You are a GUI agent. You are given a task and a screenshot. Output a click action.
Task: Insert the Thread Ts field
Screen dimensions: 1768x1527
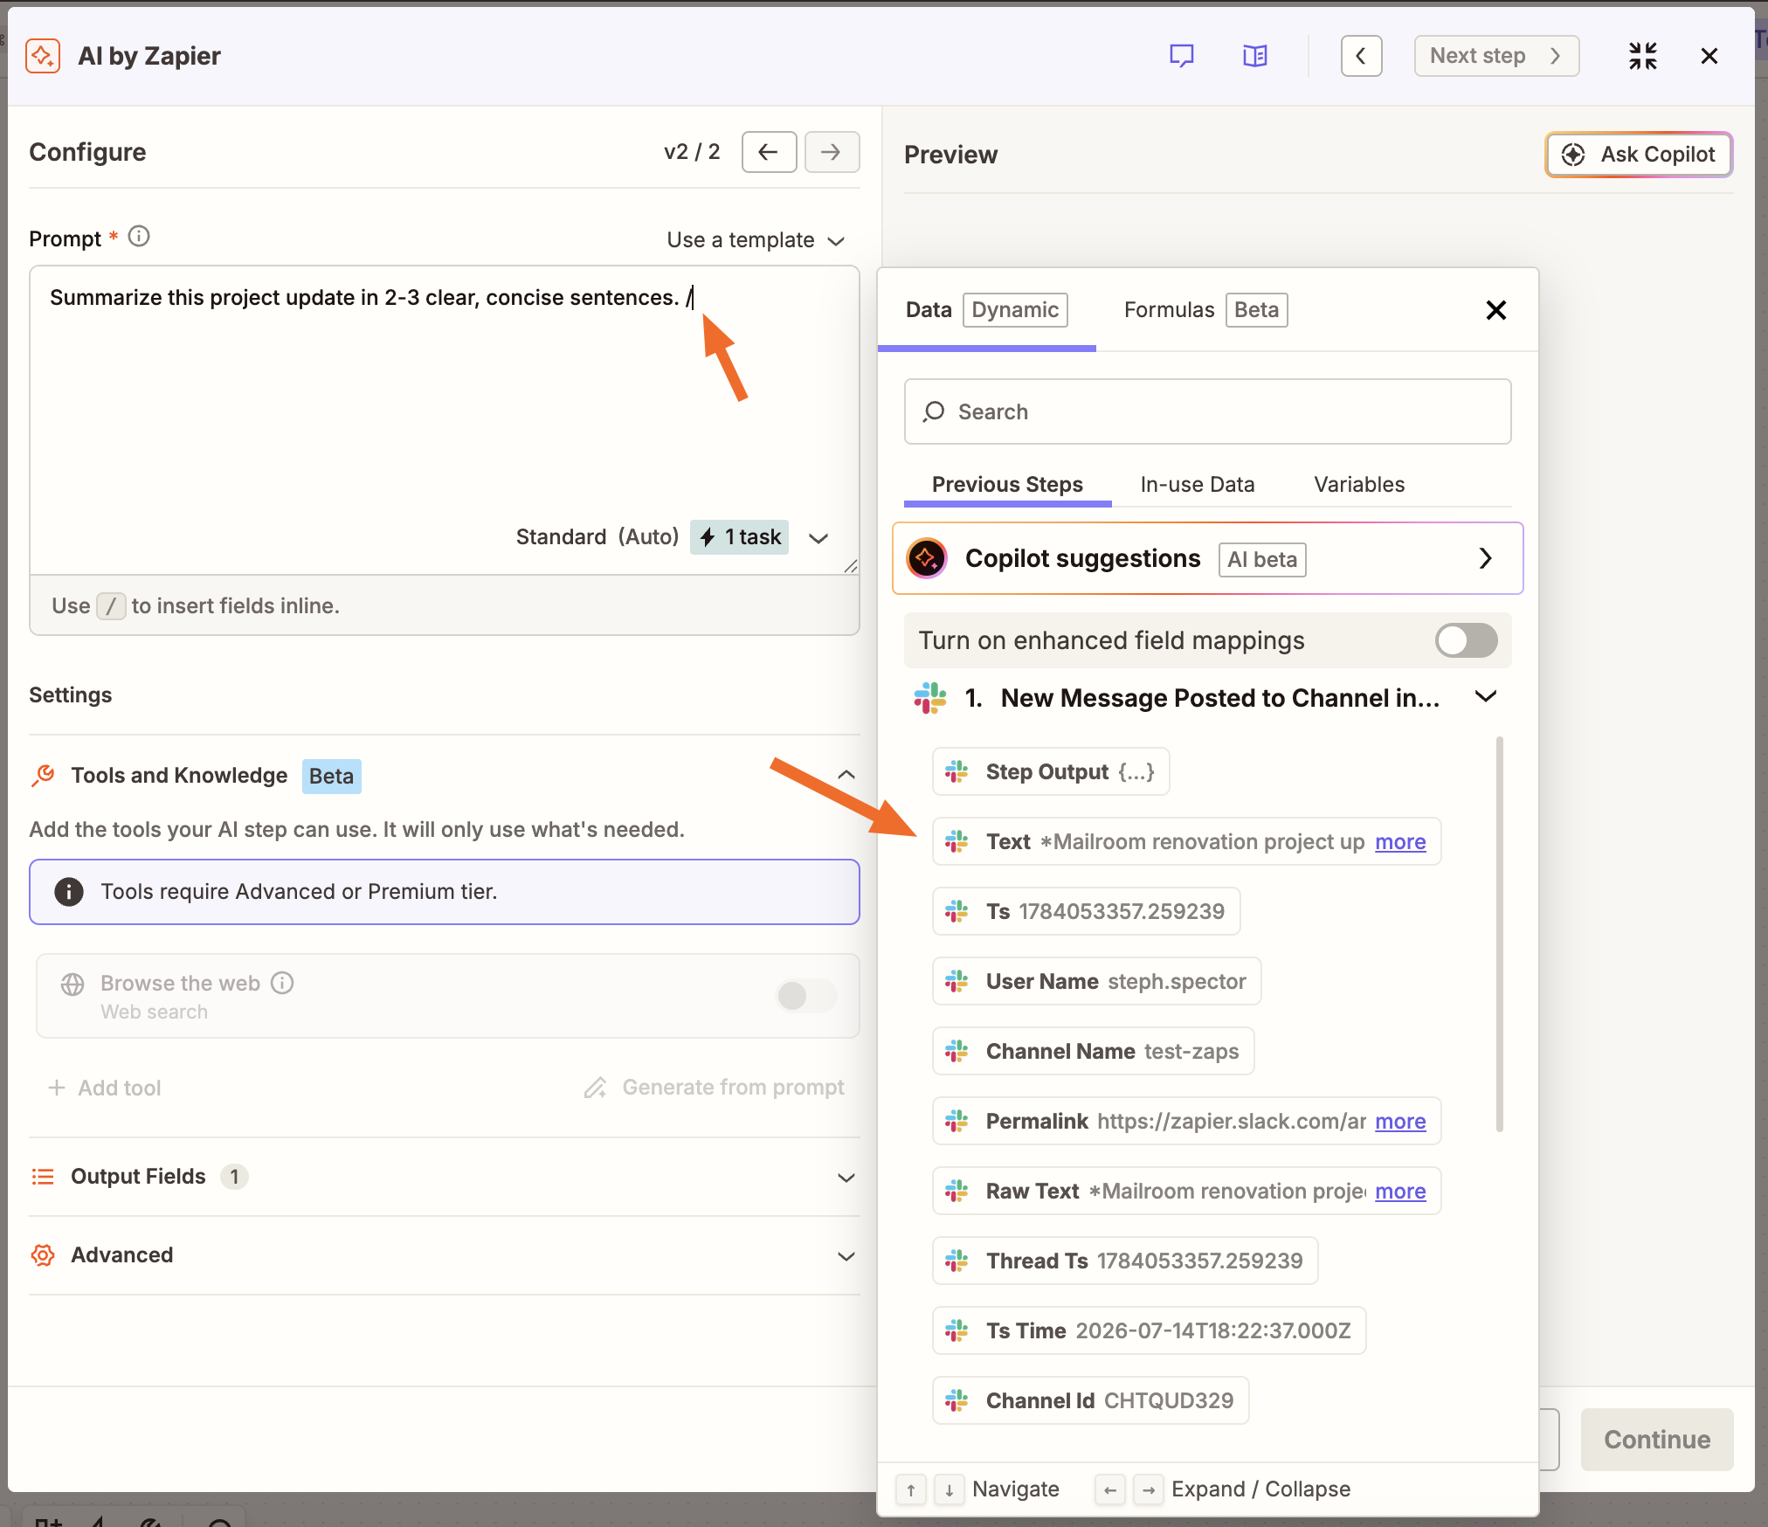1125,1261
